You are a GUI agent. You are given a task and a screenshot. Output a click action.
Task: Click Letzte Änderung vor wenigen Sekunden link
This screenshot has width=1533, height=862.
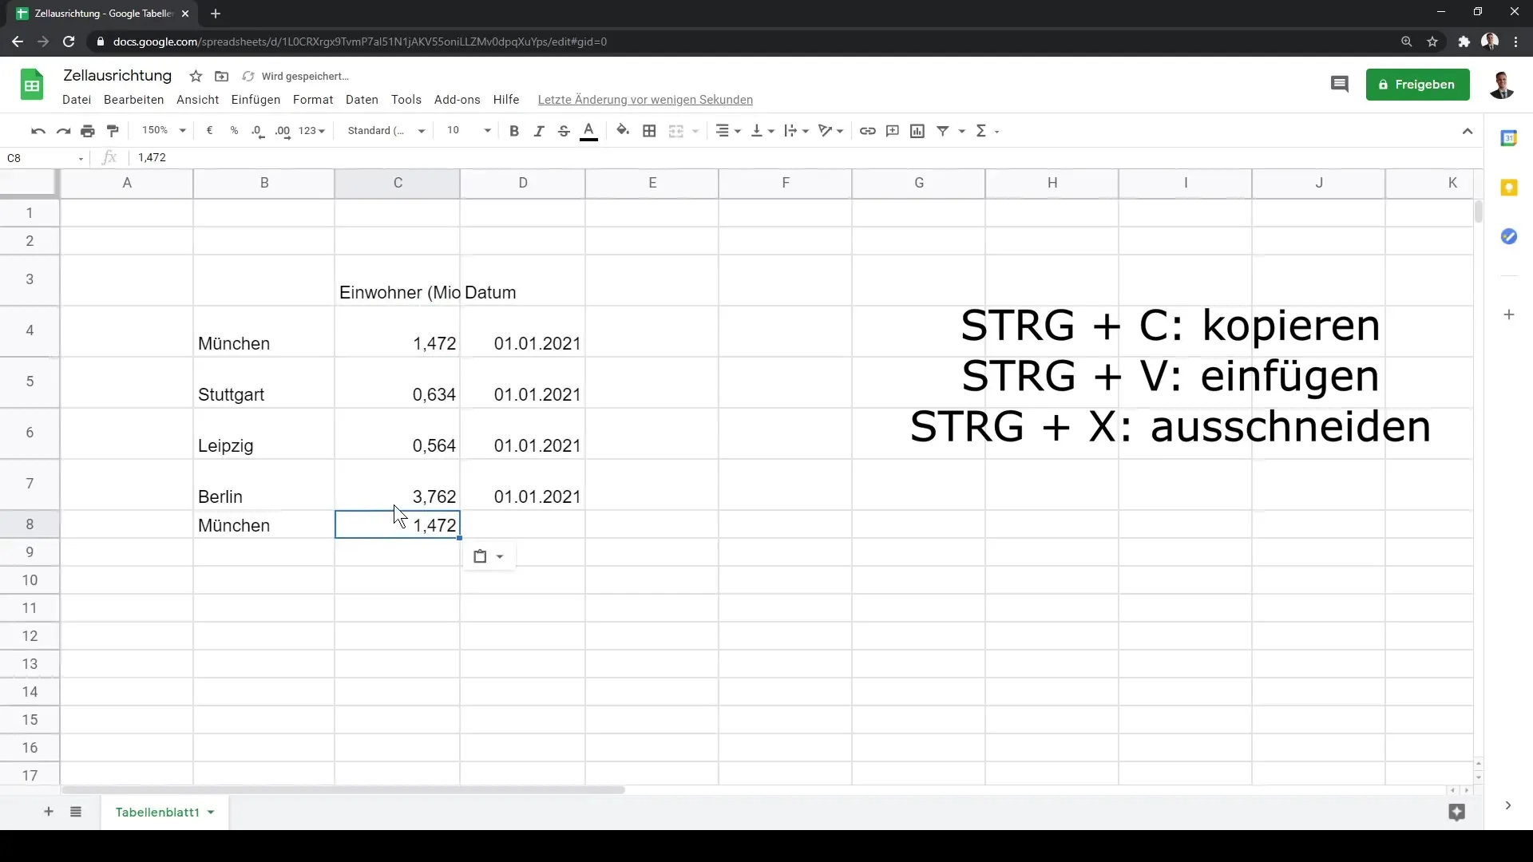coord(645,100)
